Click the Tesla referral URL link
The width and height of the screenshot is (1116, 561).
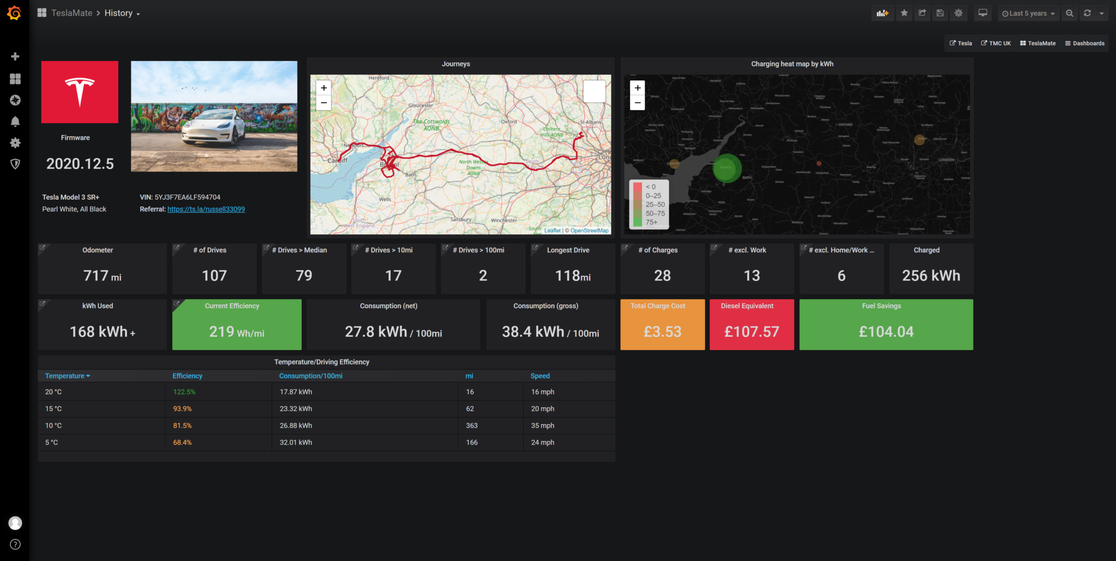[x=206, y=209]
